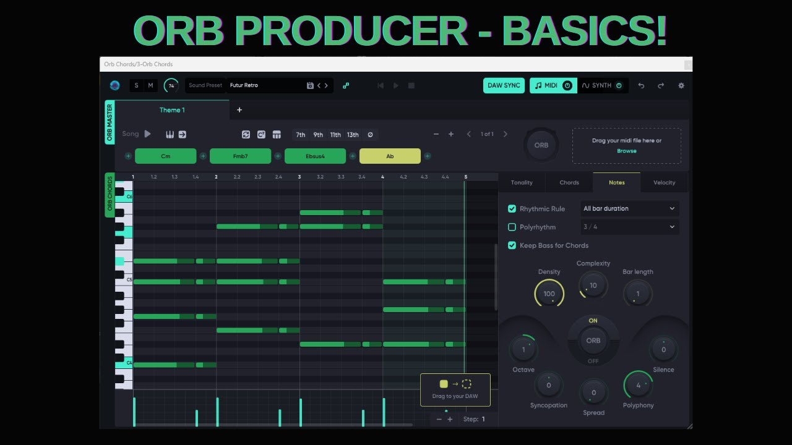Stop playback with the transport stop button

(x=411, y=85)
